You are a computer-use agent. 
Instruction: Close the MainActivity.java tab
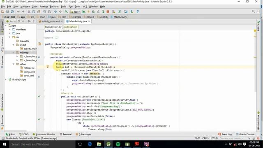coord(89,21)
